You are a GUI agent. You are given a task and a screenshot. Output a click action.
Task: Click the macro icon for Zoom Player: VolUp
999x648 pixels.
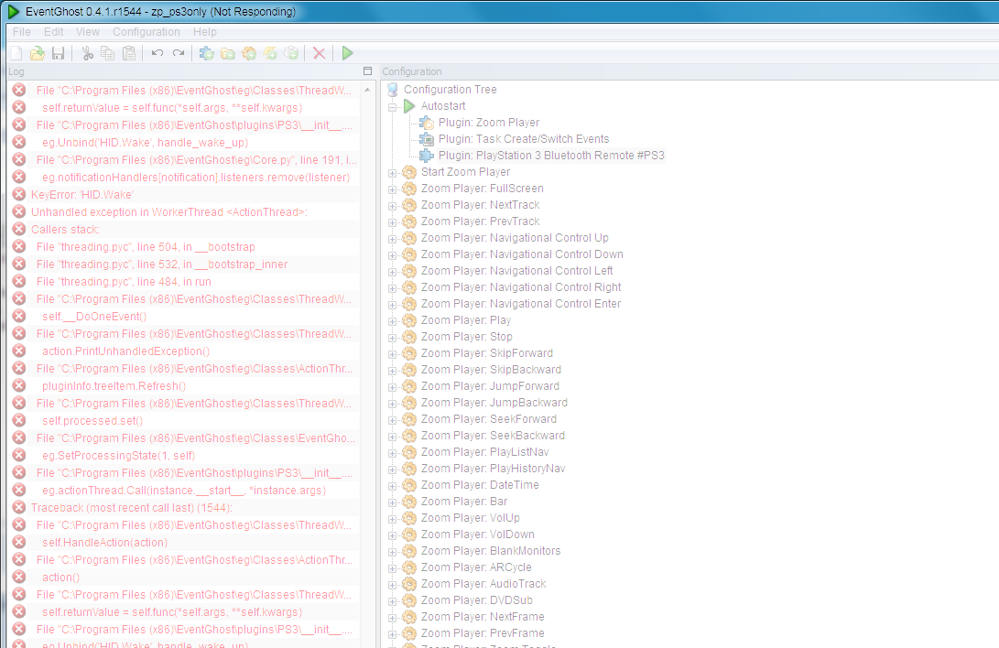[409, 519]
